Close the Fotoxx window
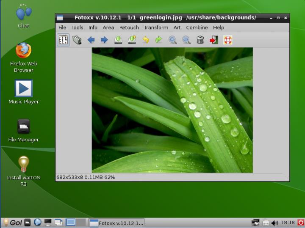 click(x=286, y=18)
